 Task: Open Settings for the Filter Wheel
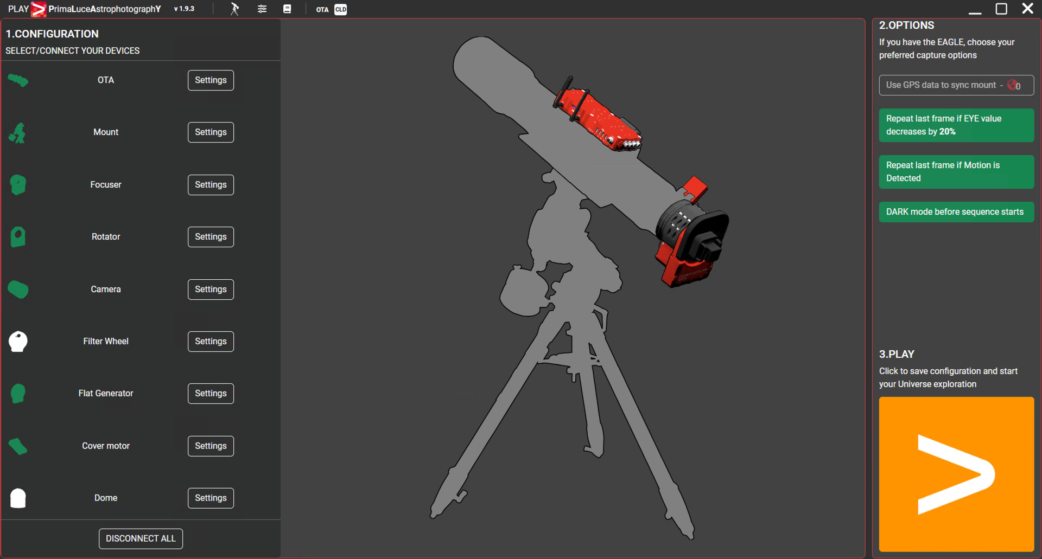(x=211, y=342)
